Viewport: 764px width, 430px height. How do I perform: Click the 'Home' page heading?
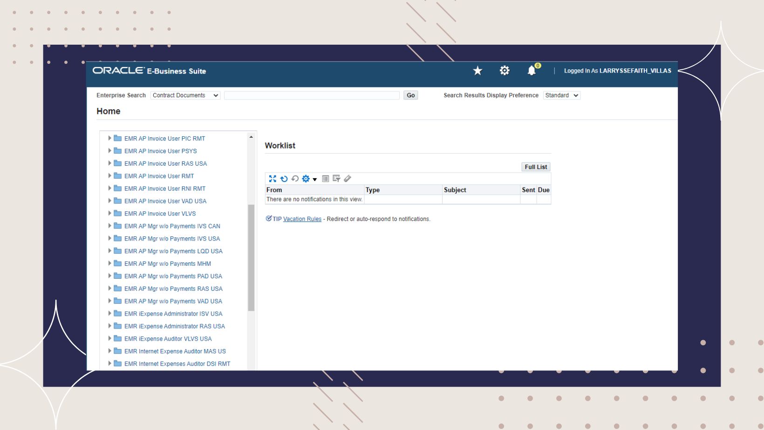(109, 111)
